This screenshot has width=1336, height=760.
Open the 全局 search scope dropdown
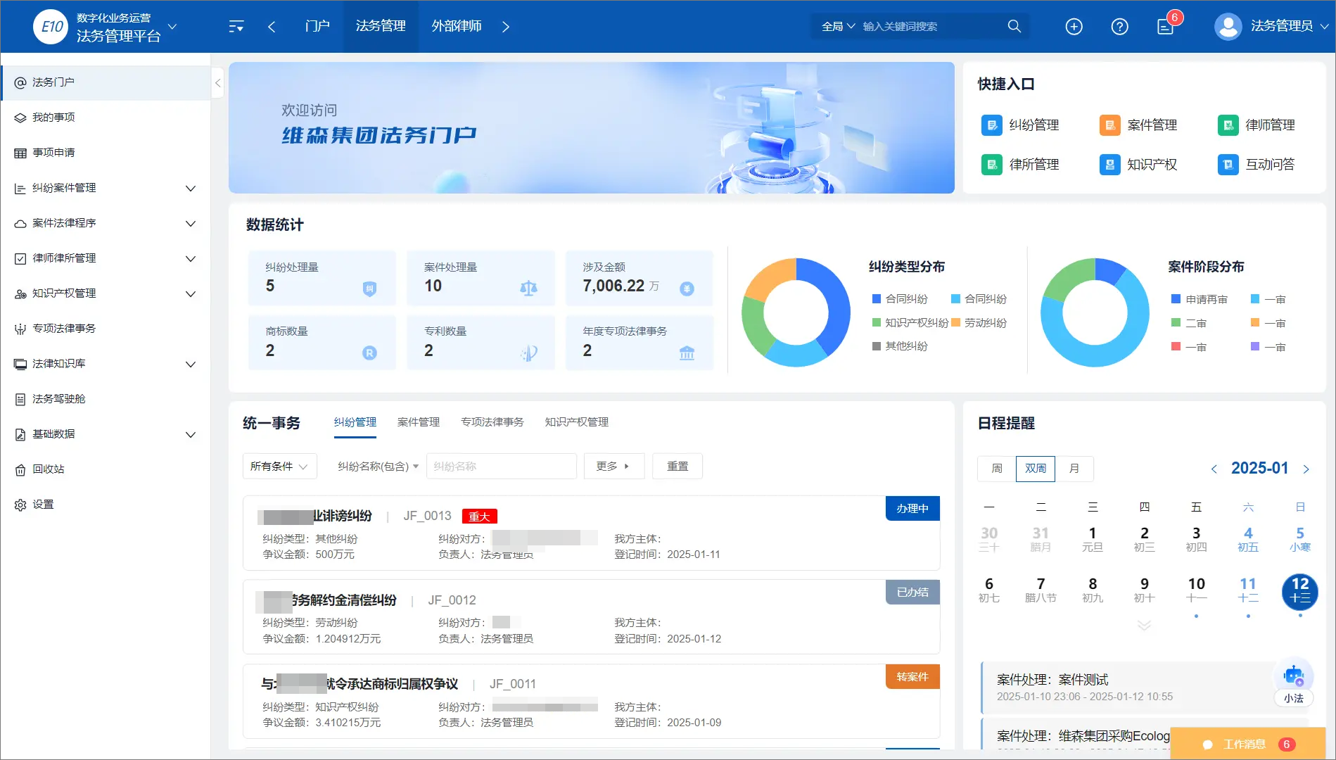(x=838, y=26)
